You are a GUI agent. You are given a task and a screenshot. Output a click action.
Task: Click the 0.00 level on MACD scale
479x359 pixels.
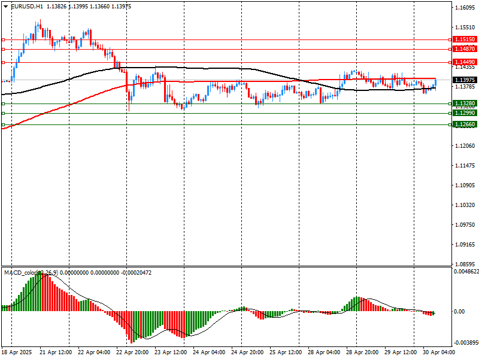click(460, 312)
